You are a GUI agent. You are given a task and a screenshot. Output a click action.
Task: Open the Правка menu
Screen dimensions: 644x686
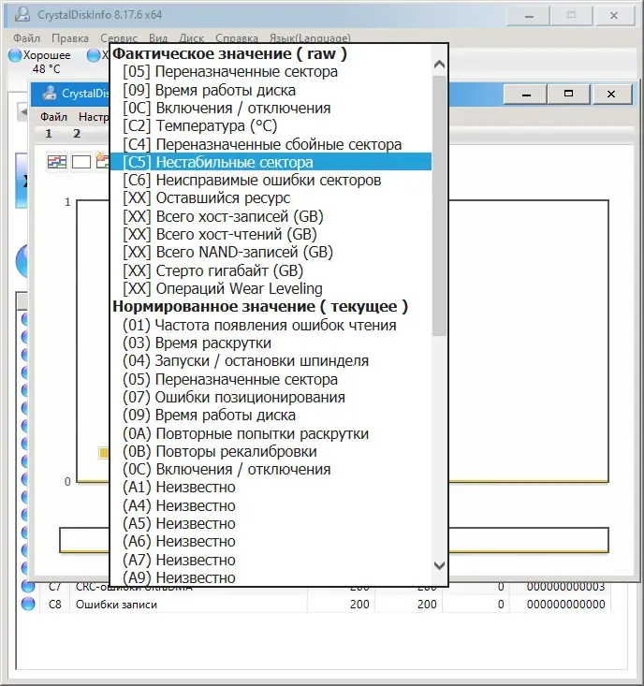70,38
